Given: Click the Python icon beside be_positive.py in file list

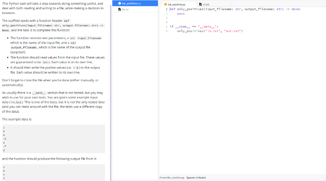Looking at the screenshot, I should pos(120,3).
